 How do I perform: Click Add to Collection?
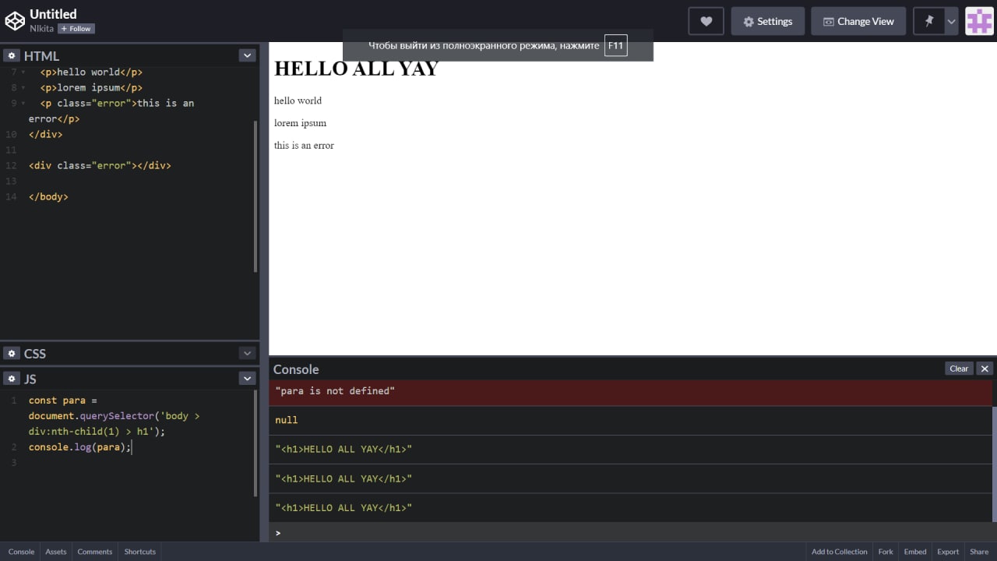click(839, 552)
